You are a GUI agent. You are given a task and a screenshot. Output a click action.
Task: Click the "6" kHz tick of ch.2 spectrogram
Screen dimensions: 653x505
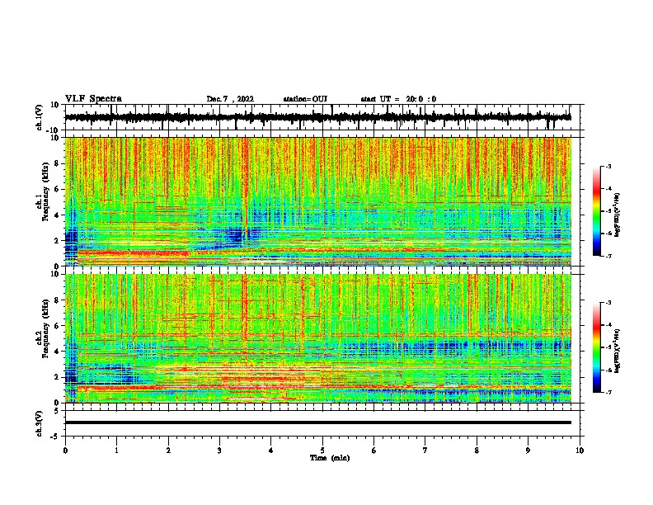click(57, 326)
